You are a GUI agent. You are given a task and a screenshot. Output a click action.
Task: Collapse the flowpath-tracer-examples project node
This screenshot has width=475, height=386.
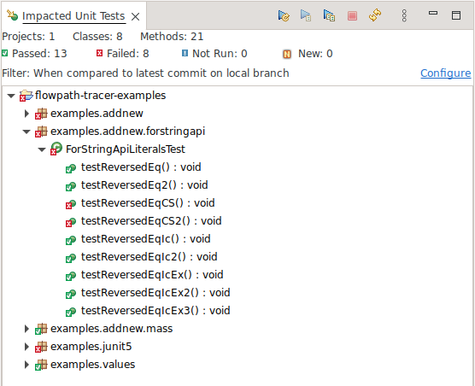pyautogui.click(x=11, y=96)
